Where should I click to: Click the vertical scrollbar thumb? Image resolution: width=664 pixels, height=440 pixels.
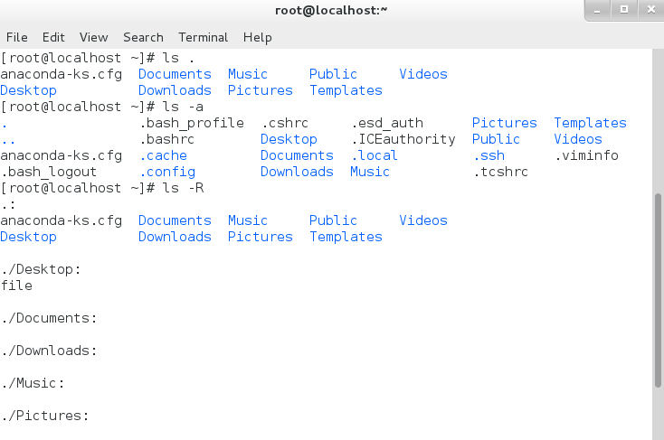click(658, 290)
